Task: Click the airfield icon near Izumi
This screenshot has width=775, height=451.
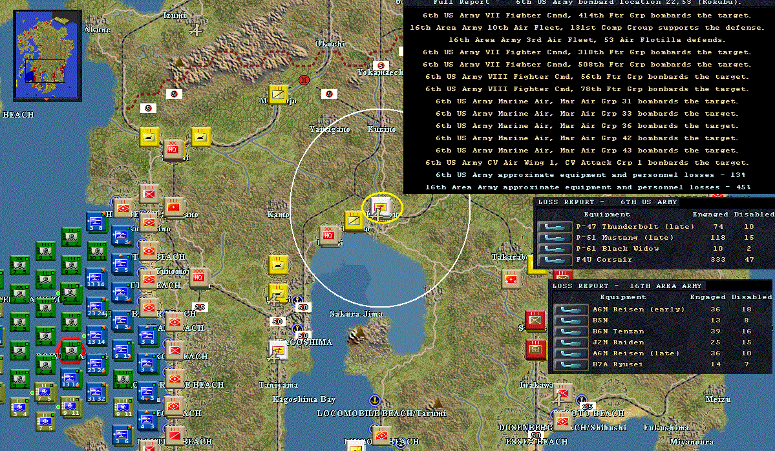Action: (196, 30)
